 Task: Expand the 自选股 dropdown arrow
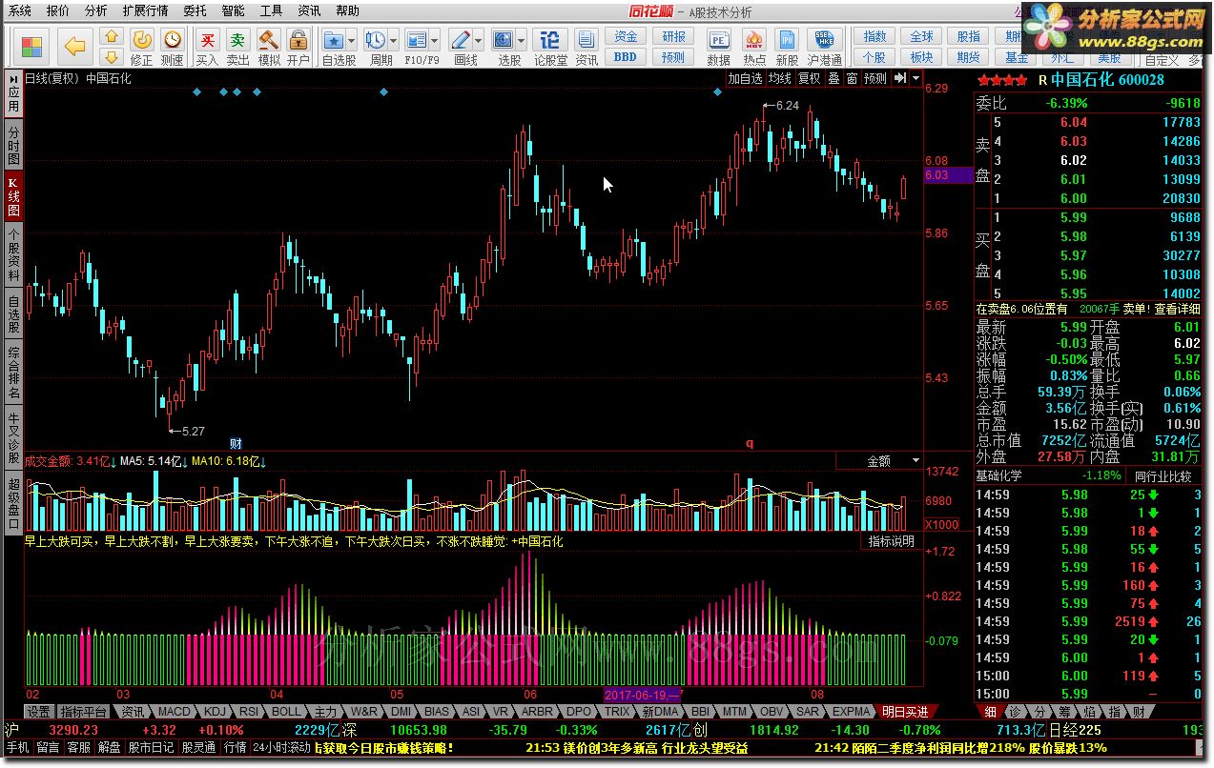(x=352, y=41)
